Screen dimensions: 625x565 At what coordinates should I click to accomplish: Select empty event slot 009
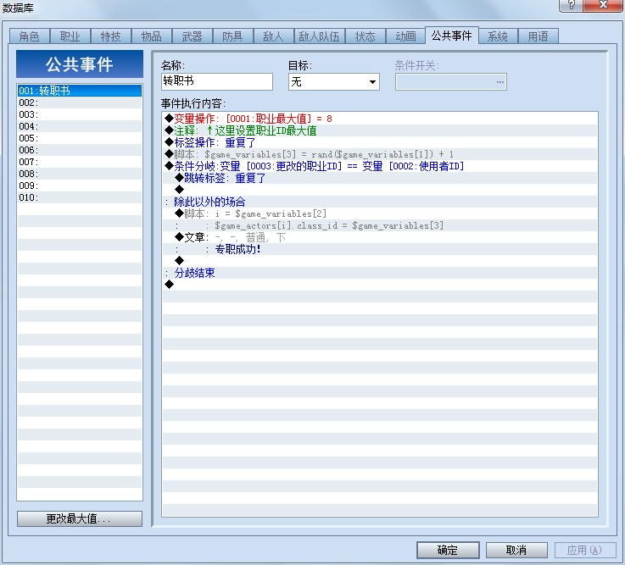(80, 186)
